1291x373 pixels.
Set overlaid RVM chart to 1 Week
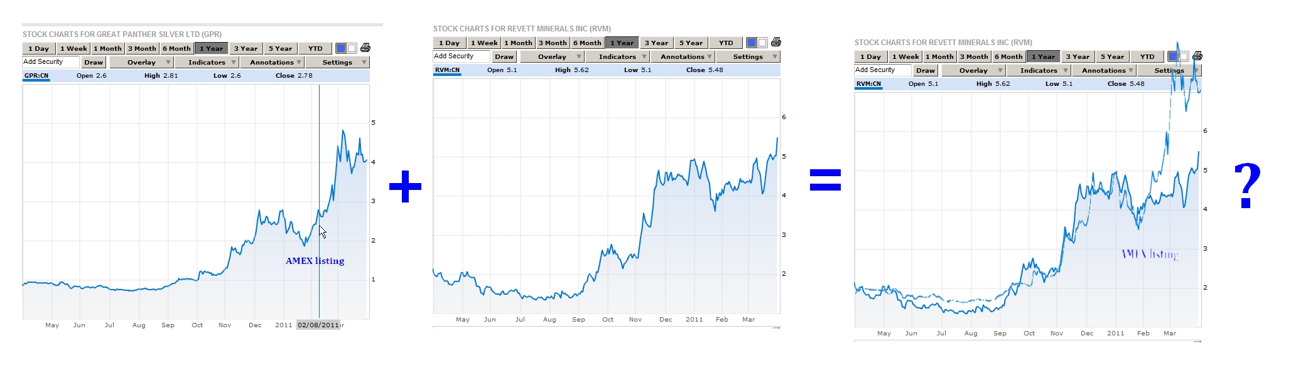click(x=905, y=56)
